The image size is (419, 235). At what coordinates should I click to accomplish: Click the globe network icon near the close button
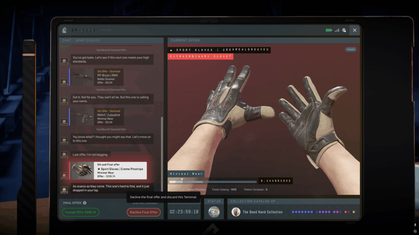(x=345, y=29)
